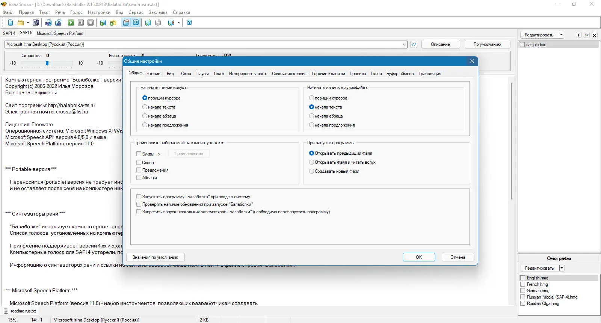This screenshot has width=601, height=323.
Task: Click the 'x' icon in dictionary panel
Action: (595, 35)
